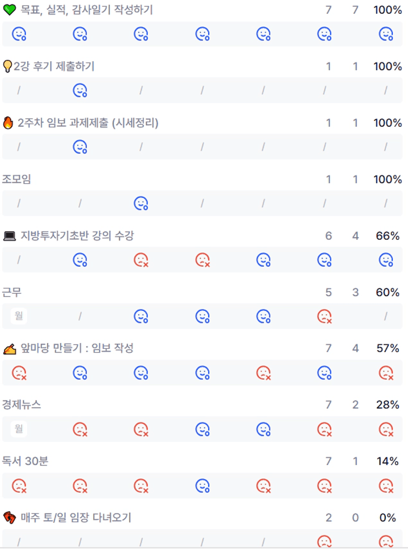This screenshot has height=549, width=408.
Task: Click the fire icon by 2주차 임보 과제제출
Action: 8,123
